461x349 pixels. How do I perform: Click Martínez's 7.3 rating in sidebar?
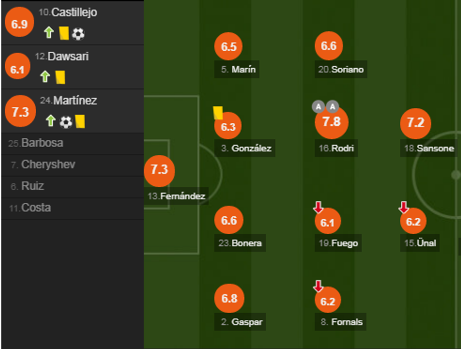(20, 112)
